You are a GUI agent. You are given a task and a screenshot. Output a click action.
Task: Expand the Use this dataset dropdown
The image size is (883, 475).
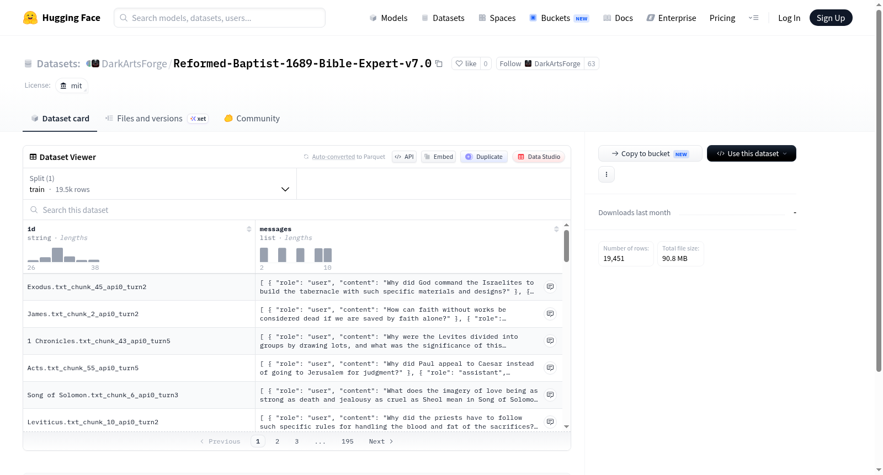(x=752, y=153)
